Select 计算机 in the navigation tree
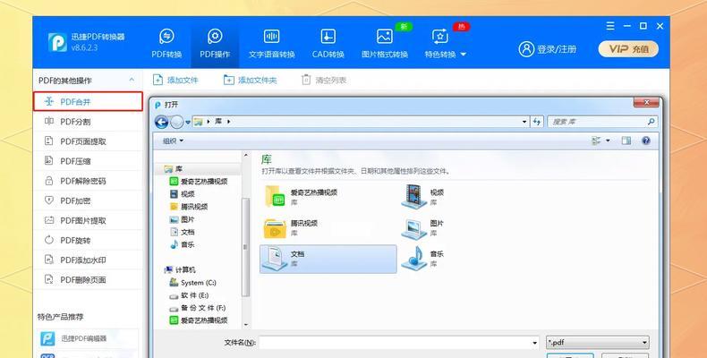The height and width of the screenshot is (358, 707). (180, 269)
